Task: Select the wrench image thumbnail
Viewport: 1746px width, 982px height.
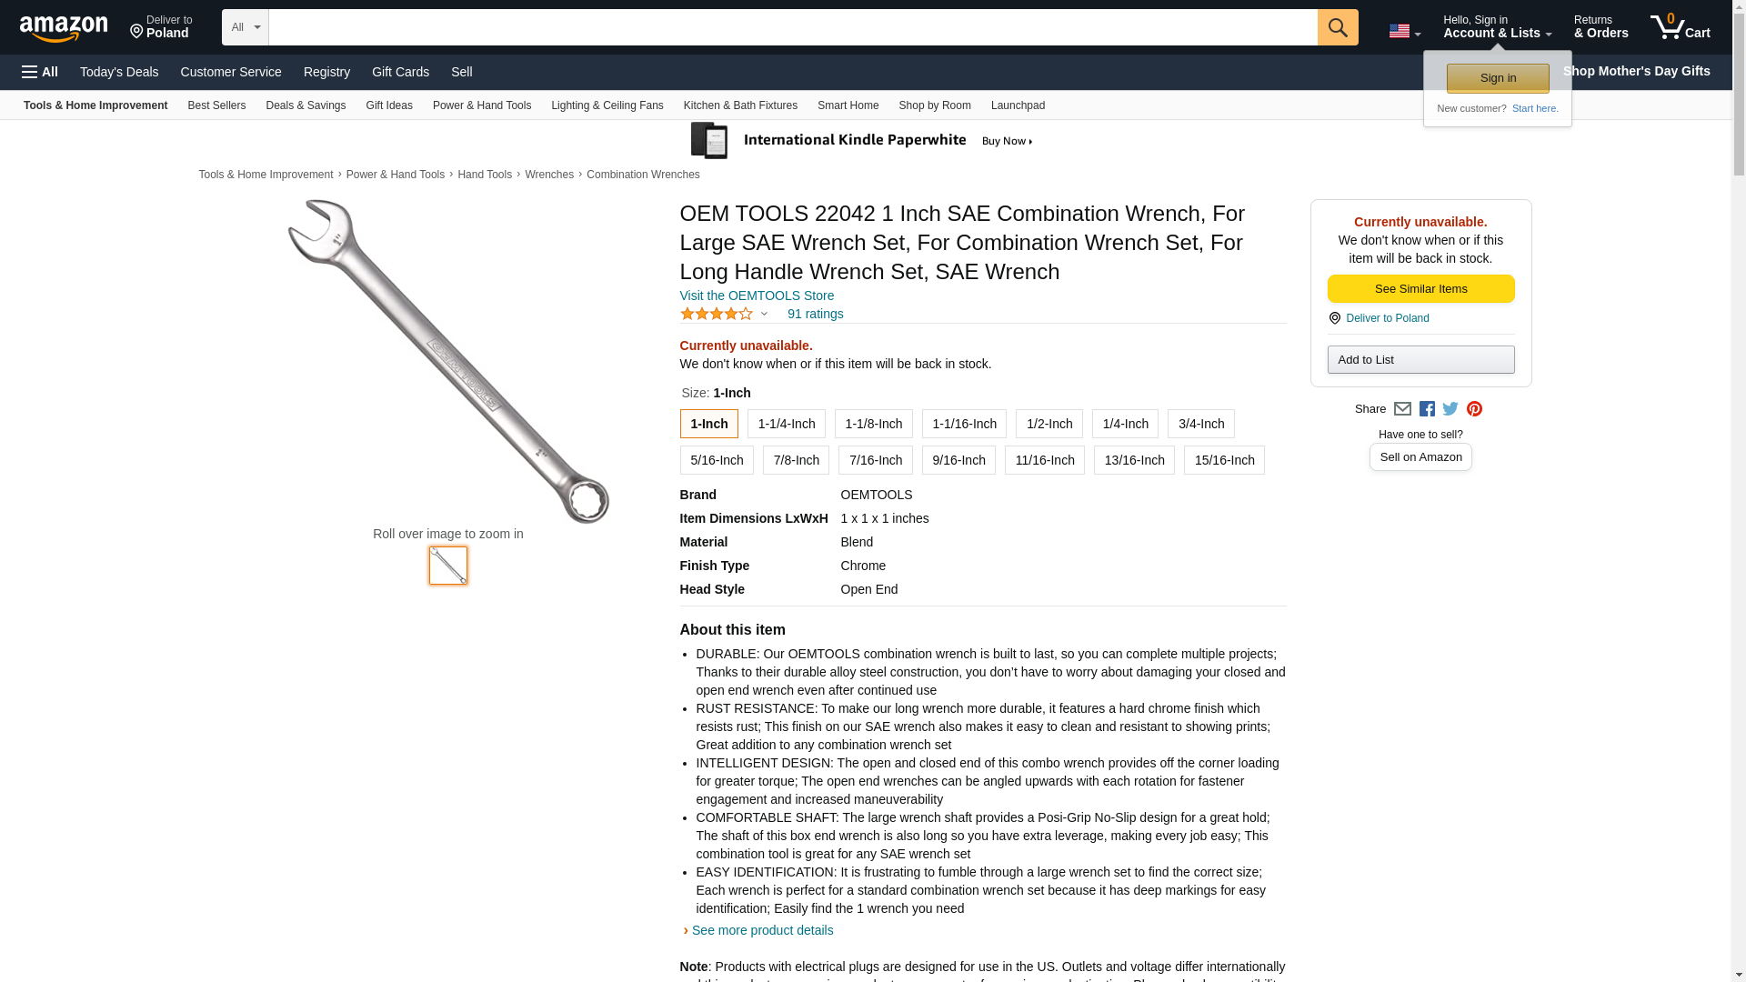Action: [447, 566]
